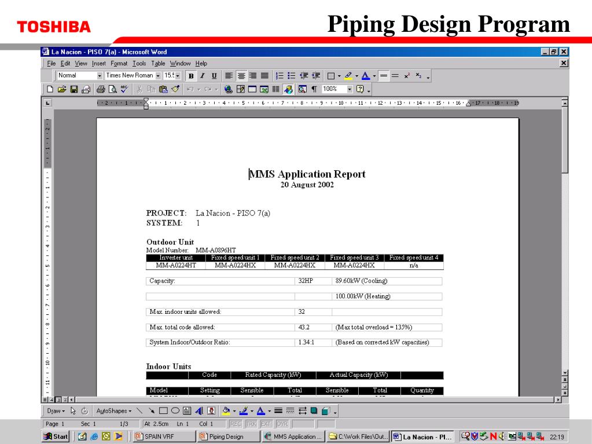The width and height of the screenshot is (592, 444).
Task: Open the File menu
Action: click(x=52, y=64)
